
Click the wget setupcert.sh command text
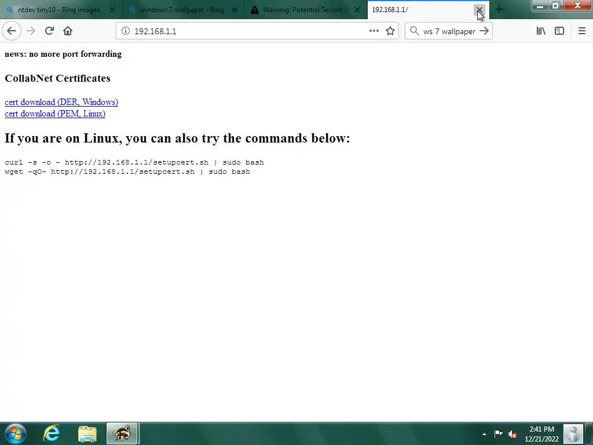coord(127,172)
